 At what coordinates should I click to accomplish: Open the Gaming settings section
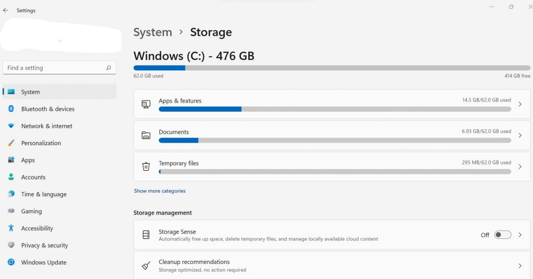31,211
